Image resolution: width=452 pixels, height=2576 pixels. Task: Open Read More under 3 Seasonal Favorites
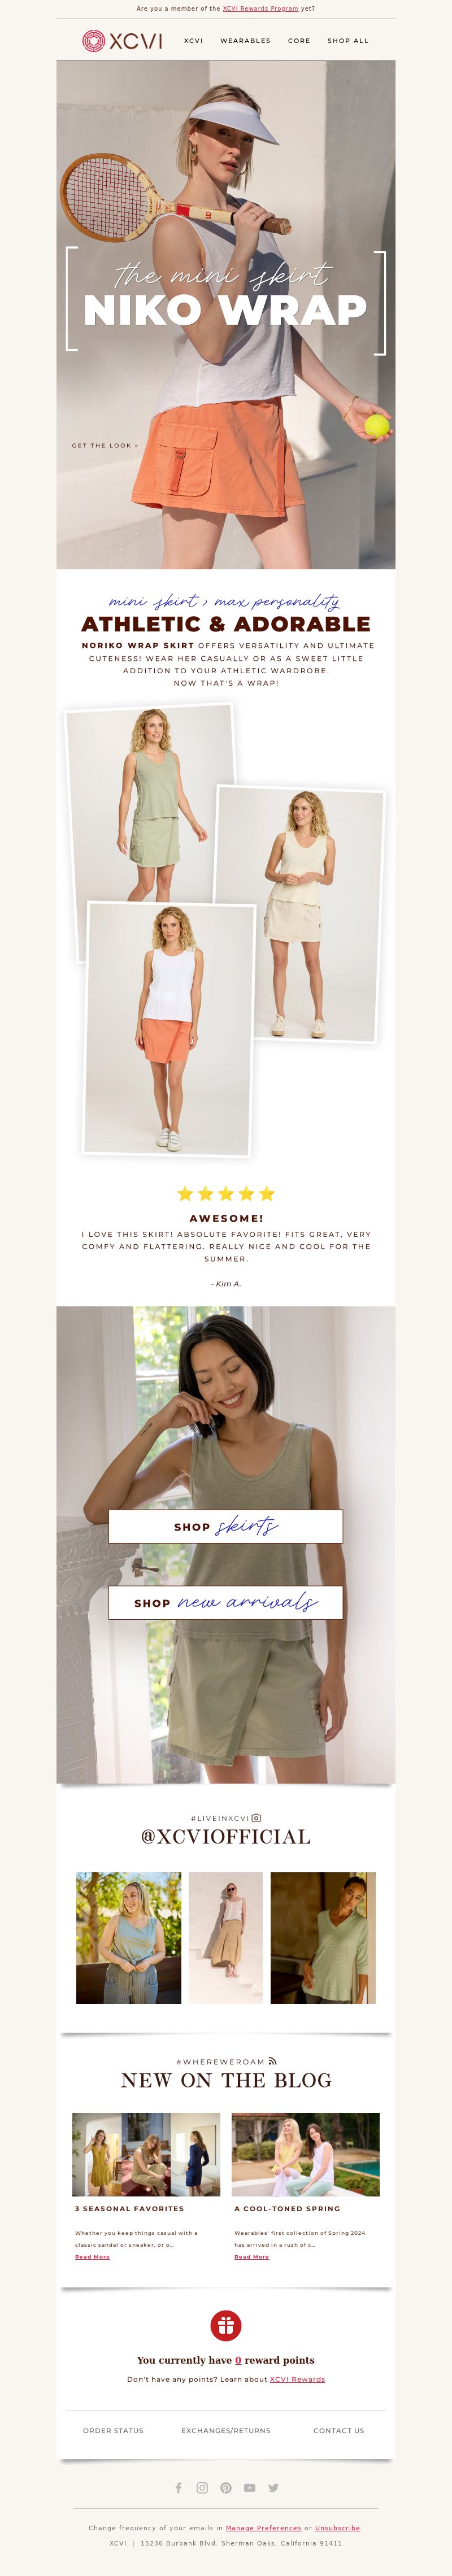click(x=92, y=2256)
